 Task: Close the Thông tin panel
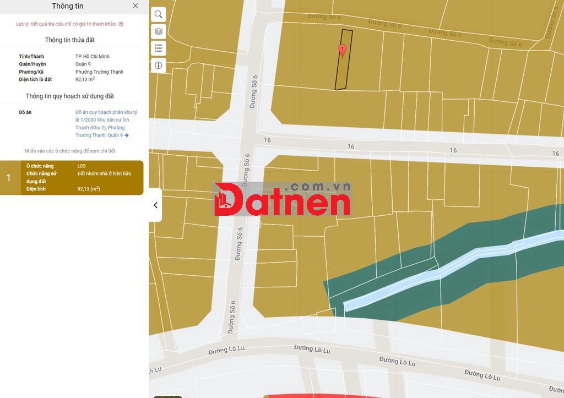click(x=135, y=6)
